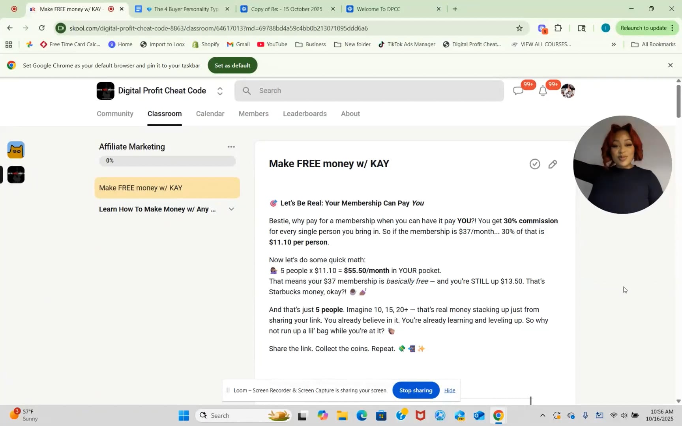This screenshot has width=682, height=426.
Task: Switch to the Calendar tab
Action: point(210,114)
